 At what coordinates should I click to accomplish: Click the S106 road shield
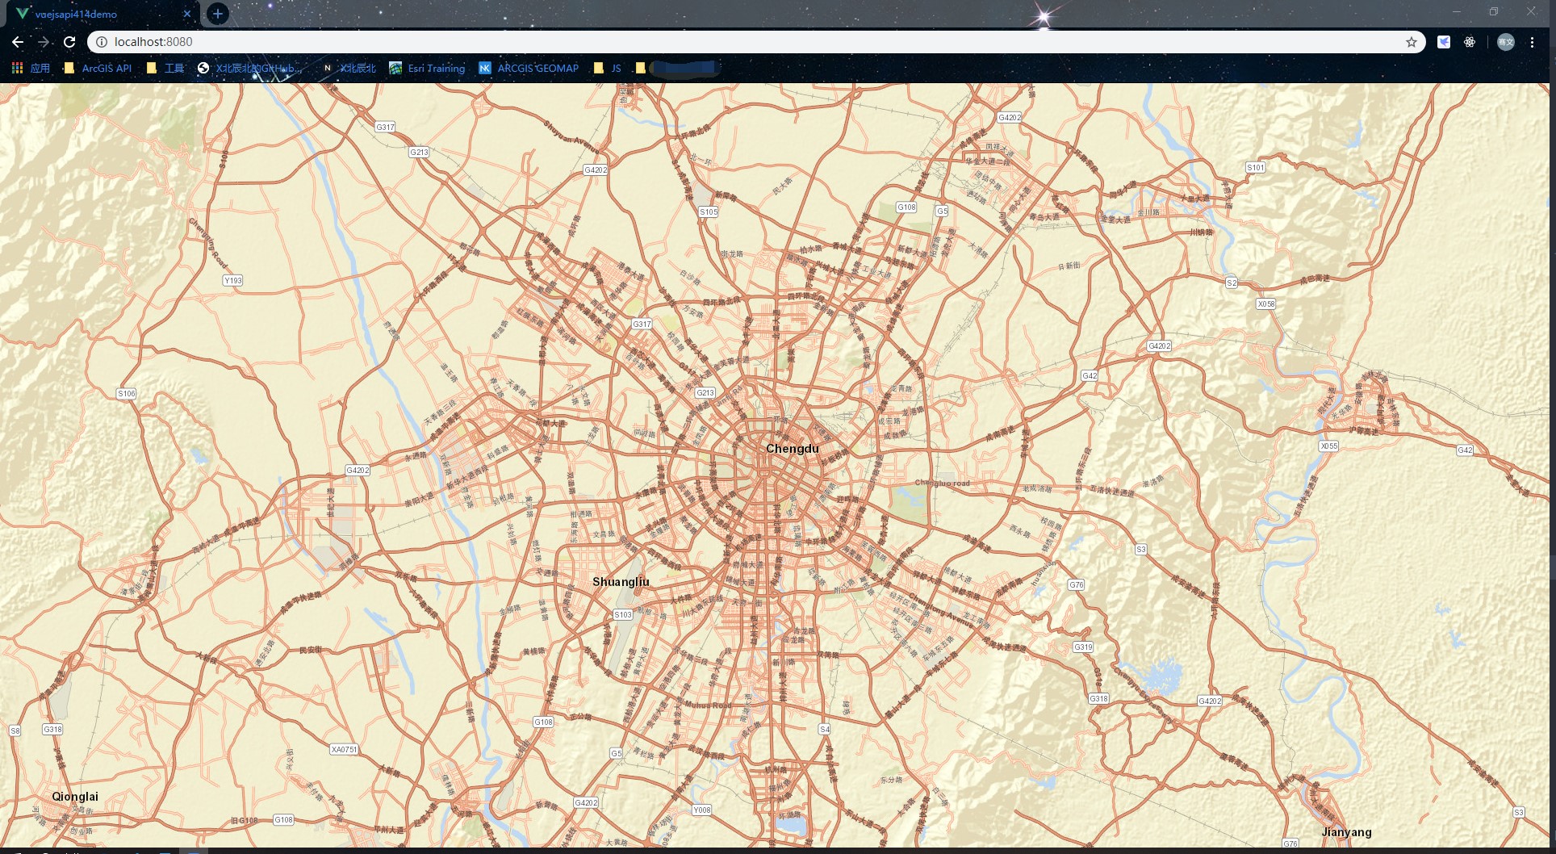coord(127,394)
